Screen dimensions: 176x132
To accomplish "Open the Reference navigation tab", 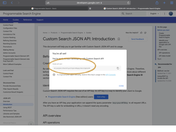I will [28, 20].
